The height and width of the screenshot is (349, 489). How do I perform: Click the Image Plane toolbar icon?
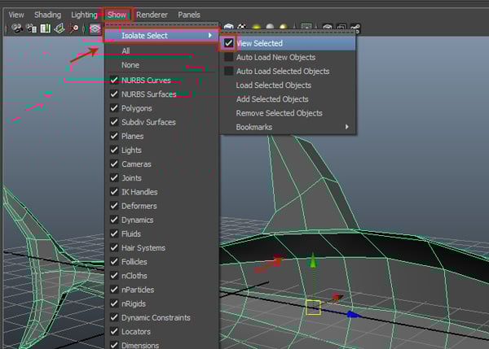click(x=59, y=29)
